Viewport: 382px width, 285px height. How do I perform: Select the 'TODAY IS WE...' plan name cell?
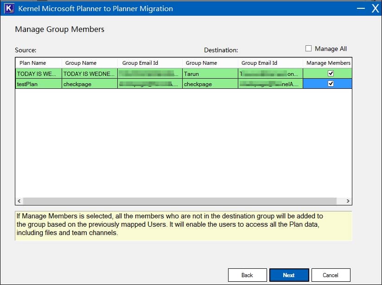coord(38,74)
